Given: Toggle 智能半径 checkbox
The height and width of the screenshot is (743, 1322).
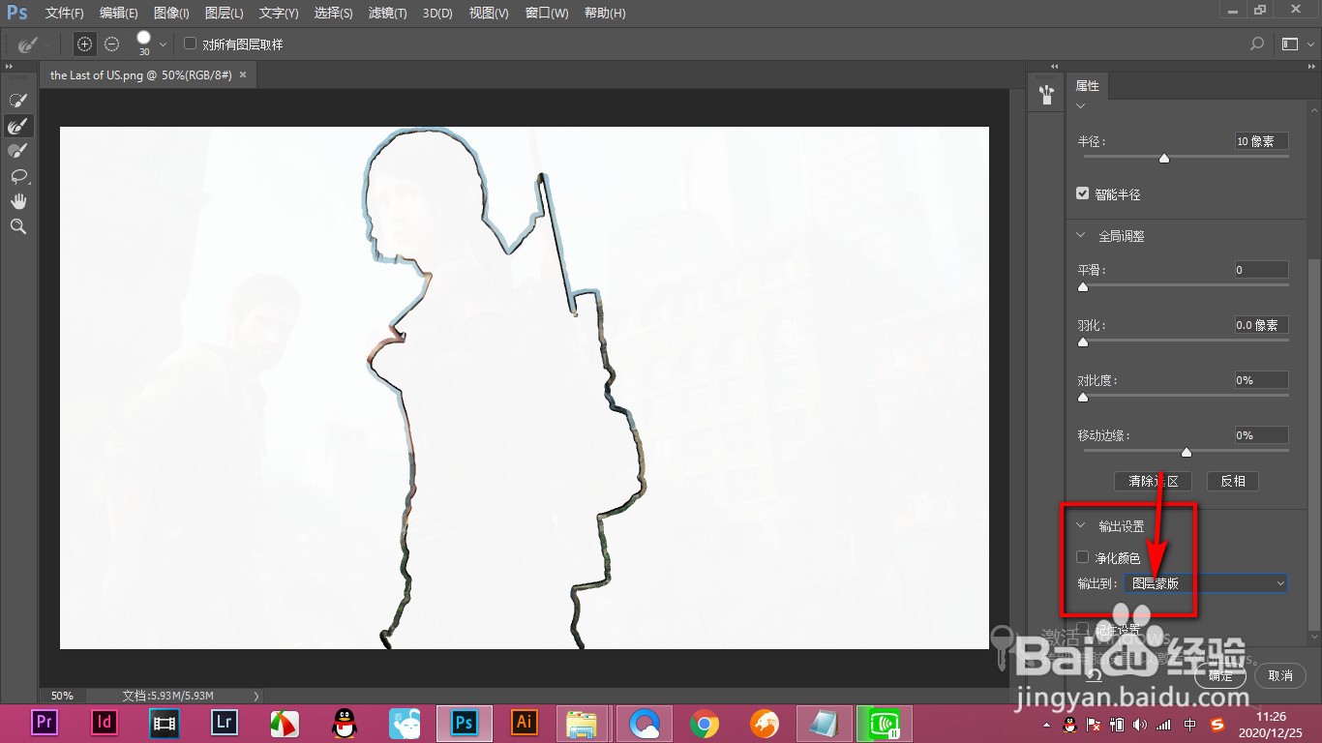Looking at the screenshot, I should 1083,193.
